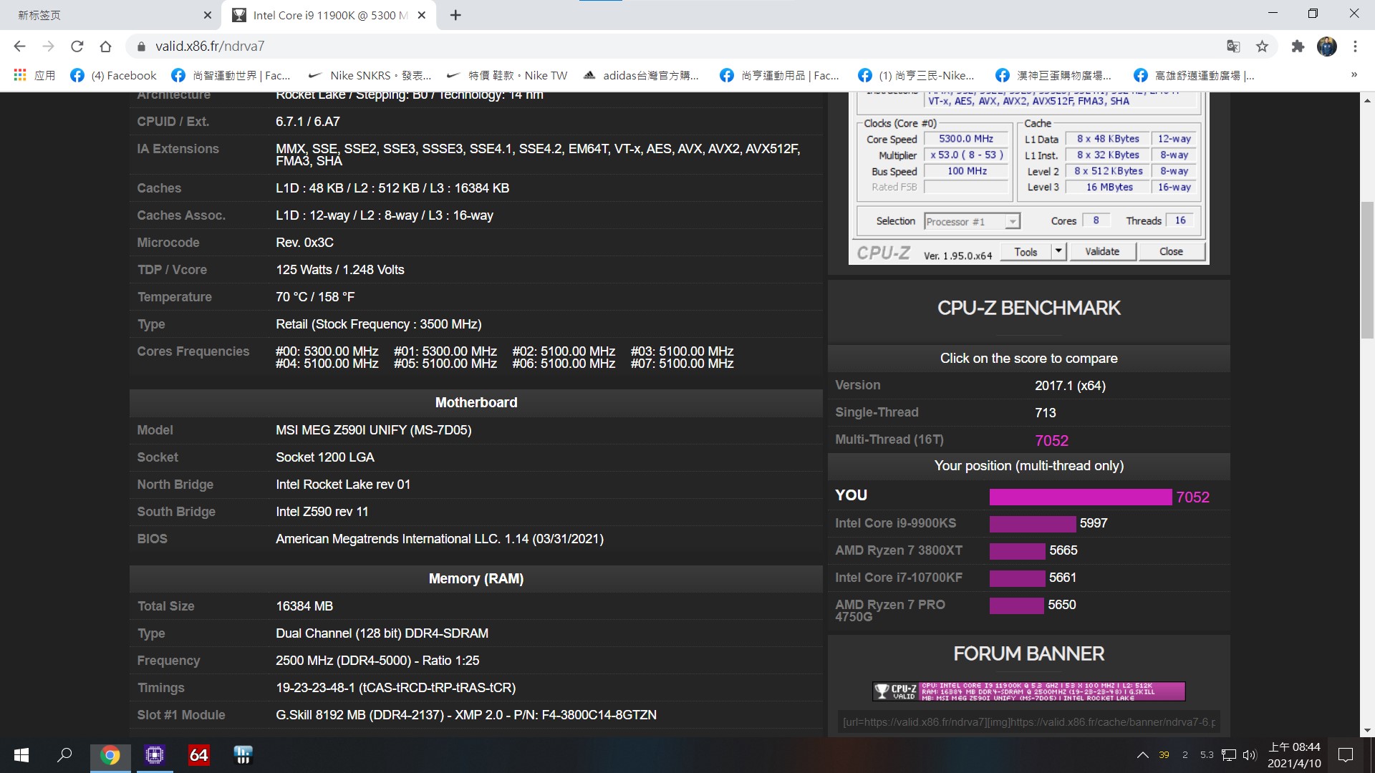Screen dimensions: 1375x773
Task: Open the clock and date flyout
Action: point(1294,755)
